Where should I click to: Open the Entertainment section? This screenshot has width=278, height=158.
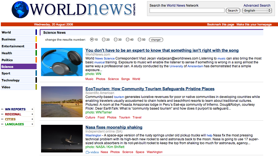pos(19,46)
